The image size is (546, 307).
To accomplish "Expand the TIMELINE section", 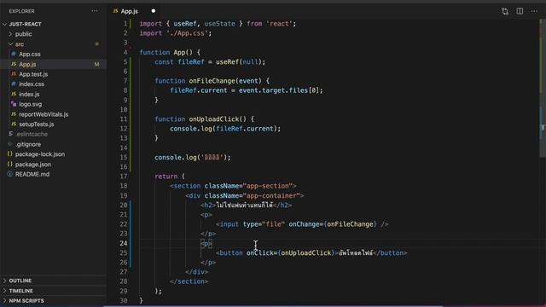I will [x=20, y=291].
